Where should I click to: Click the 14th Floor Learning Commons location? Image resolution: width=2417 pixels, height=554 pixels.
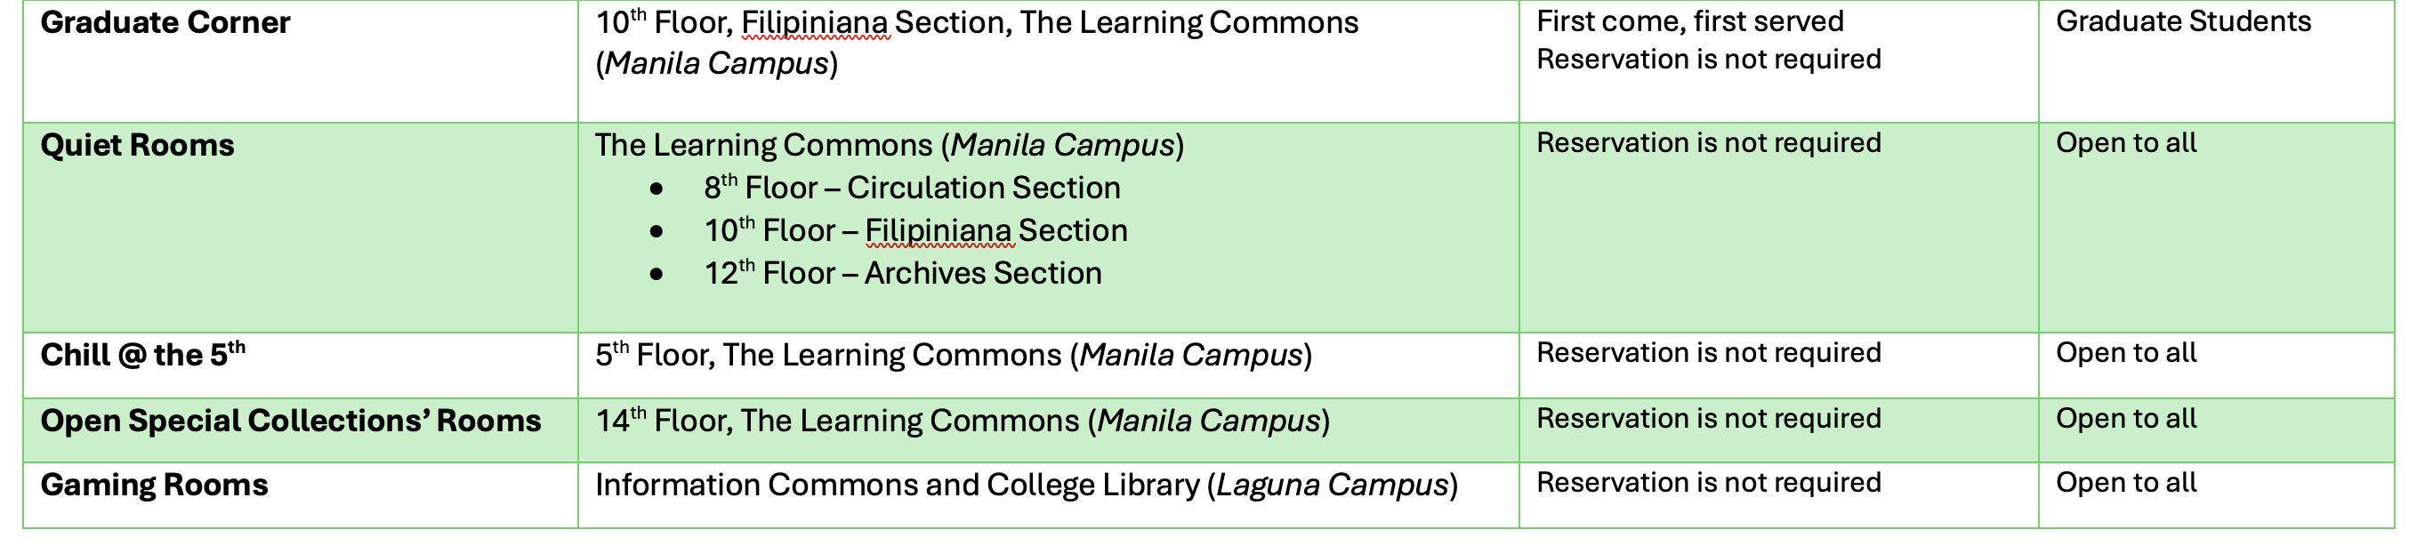point(963,421)
